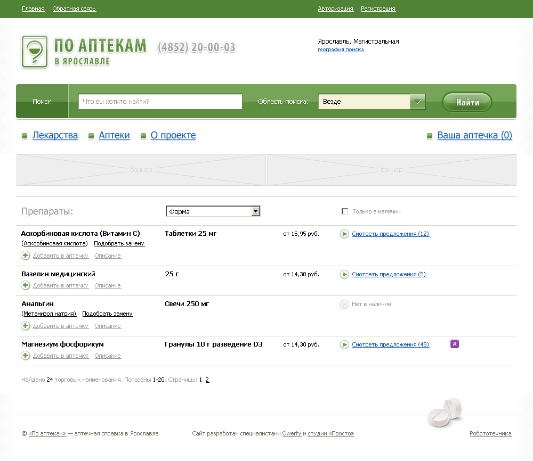Screen dimensions: 533x461
Task: Open the 'Лекарства' menu section
Action: pos(55,135)
